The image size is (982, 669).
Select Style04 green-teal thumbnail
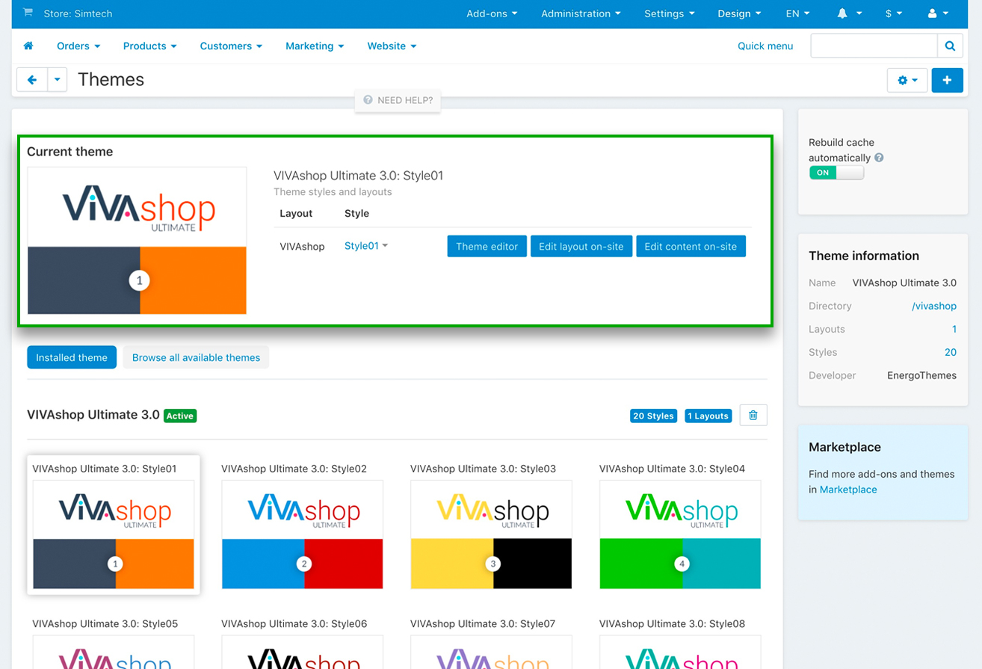point(680,534)
